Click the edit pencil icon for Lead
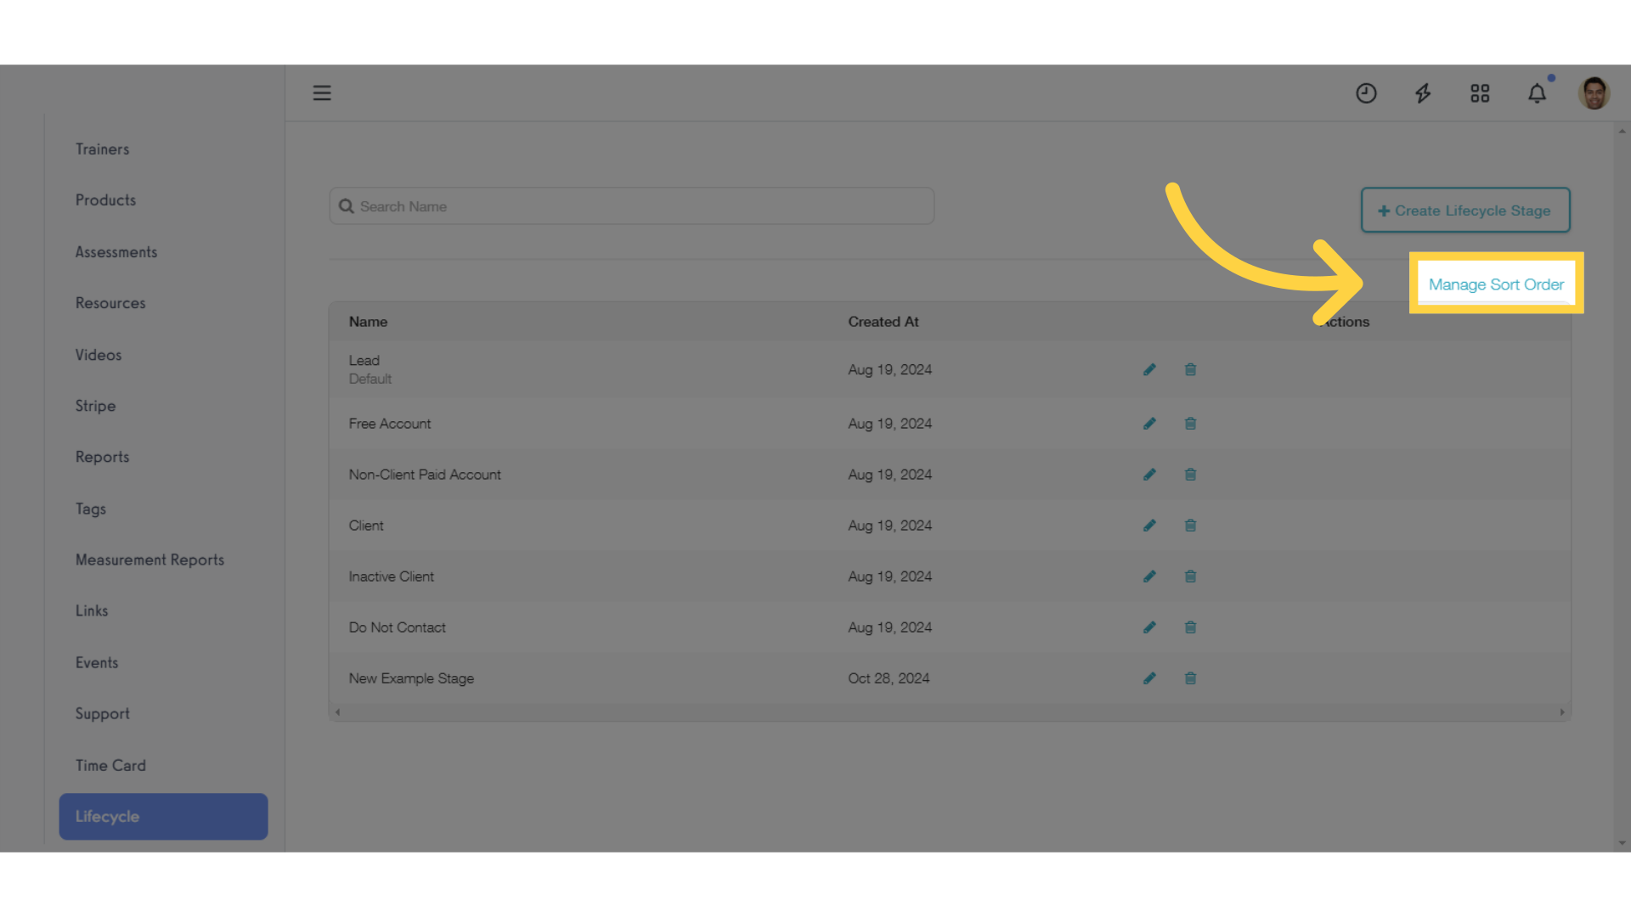Image resolution: width=1631 pixels, height=917 pixels. [1149, 369]
